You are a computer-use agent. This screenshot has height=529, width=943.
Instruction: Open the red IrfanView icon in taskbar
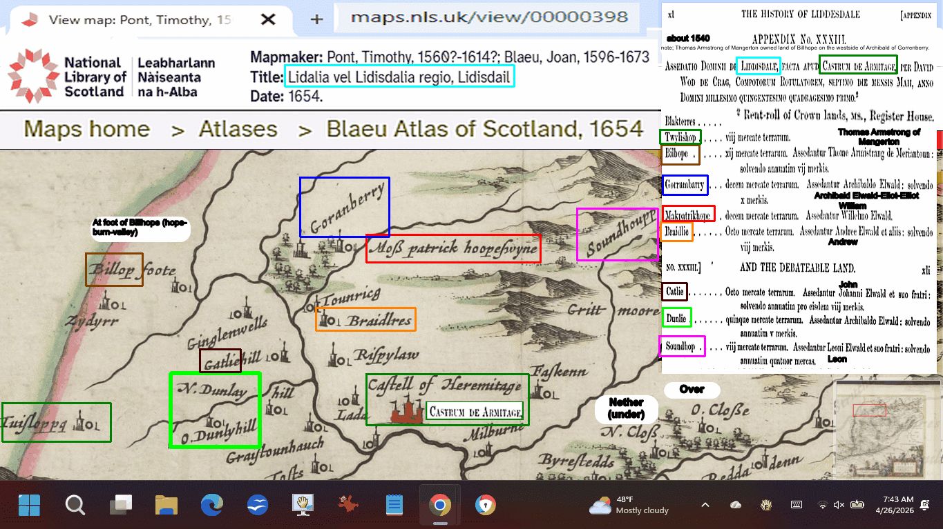(x=348, y=506)
